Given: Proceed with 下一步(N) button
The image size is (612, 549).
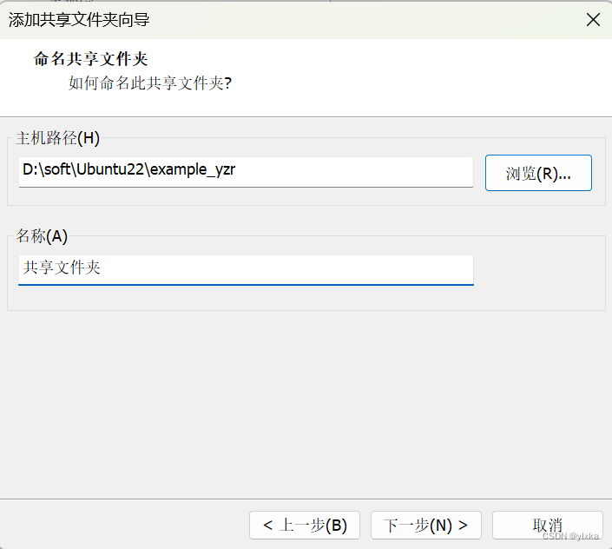Looking at the screenshot, I should point(426,525).
